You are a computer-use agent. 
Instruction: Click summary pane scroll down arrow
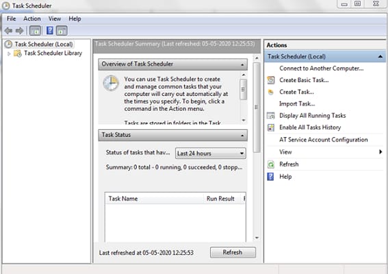(257, 238)
